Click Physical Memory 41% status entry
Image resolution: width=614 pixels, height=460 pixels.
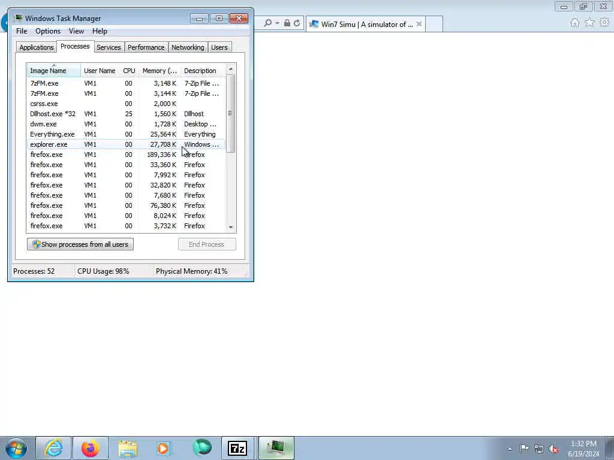191,271
